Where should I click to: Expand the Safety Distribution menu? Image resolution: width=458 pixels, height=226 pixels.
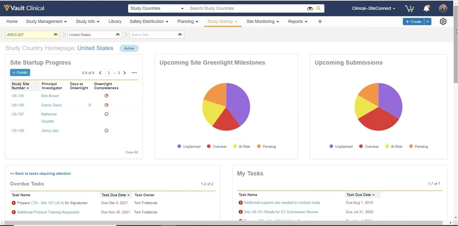point(149,21)
